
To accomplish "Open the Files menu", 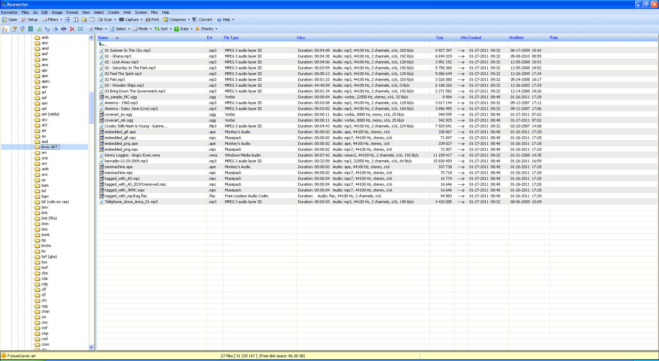I will tap(25, 12).
